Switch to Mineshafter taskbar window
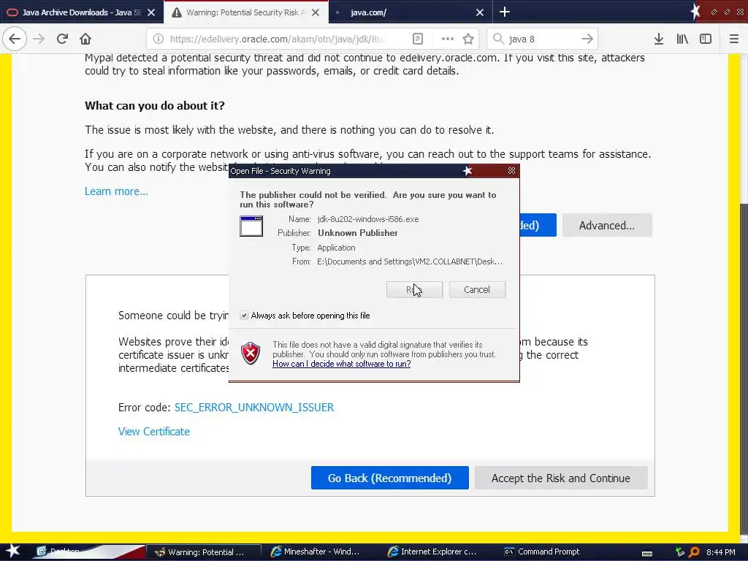 pos(316,552)
